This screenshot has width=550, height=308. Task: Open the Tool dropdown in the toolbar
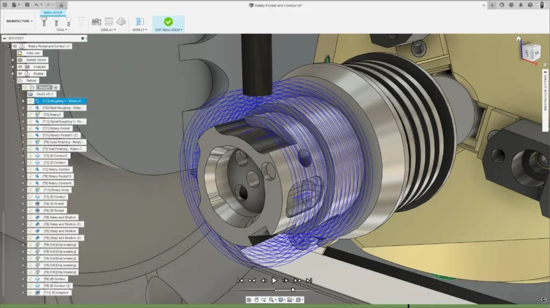coord(61,30)
